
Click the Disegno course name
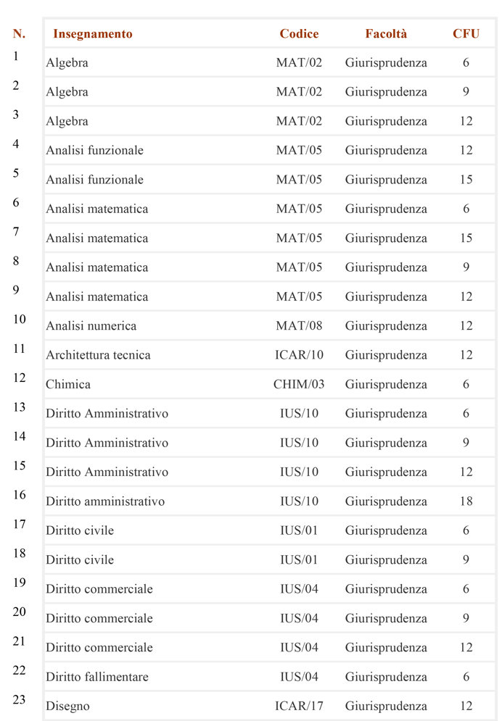pyautogui.click(x=67, y=706)
